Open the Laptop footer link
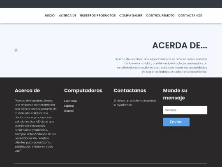Screen dimensions: 222x167 tap(69, 106)
